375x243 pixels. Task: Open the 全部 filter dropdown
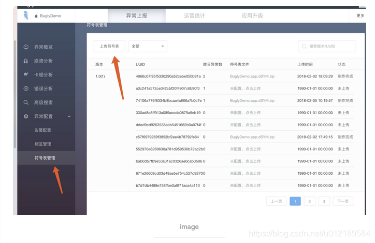148,47
